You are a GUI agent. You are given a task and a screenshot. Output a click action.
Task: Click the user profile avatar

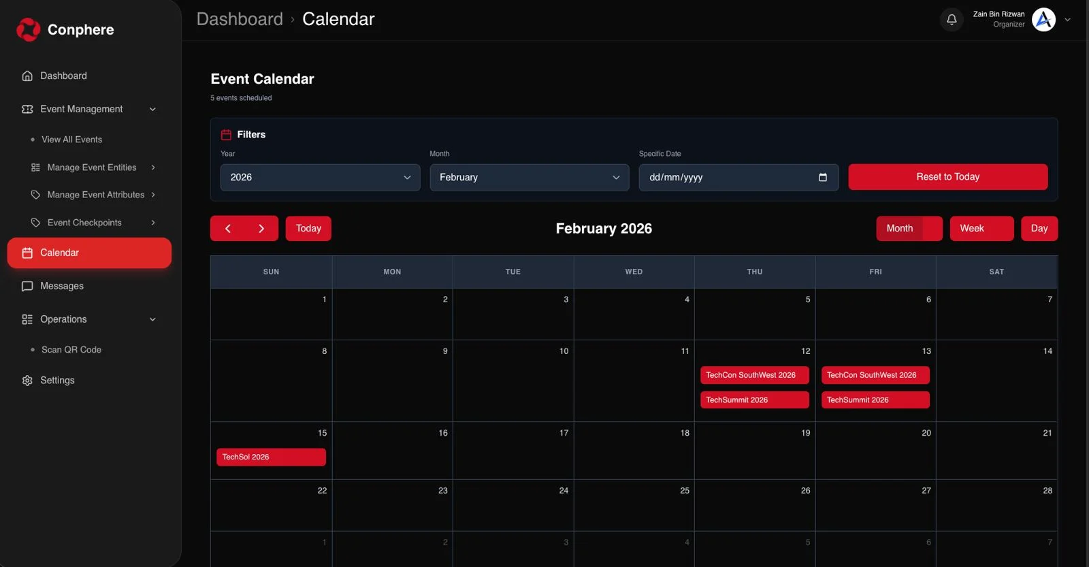(x=1043, y=20)
